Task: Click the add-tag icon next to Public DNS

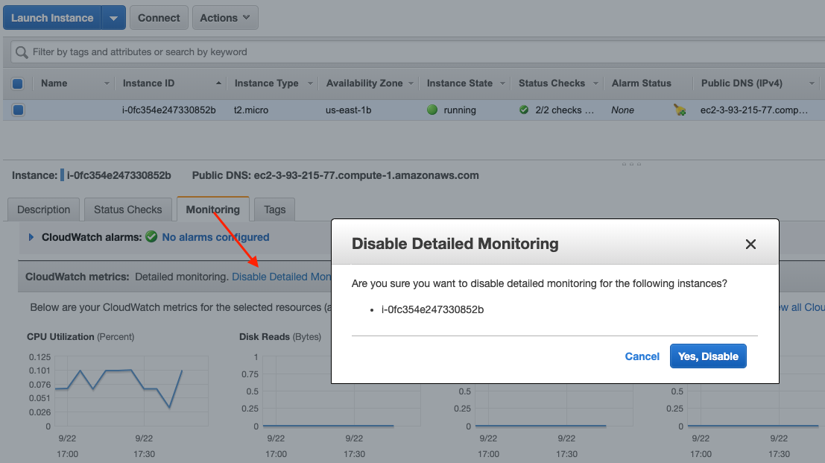Action: [x=680, y=110]
